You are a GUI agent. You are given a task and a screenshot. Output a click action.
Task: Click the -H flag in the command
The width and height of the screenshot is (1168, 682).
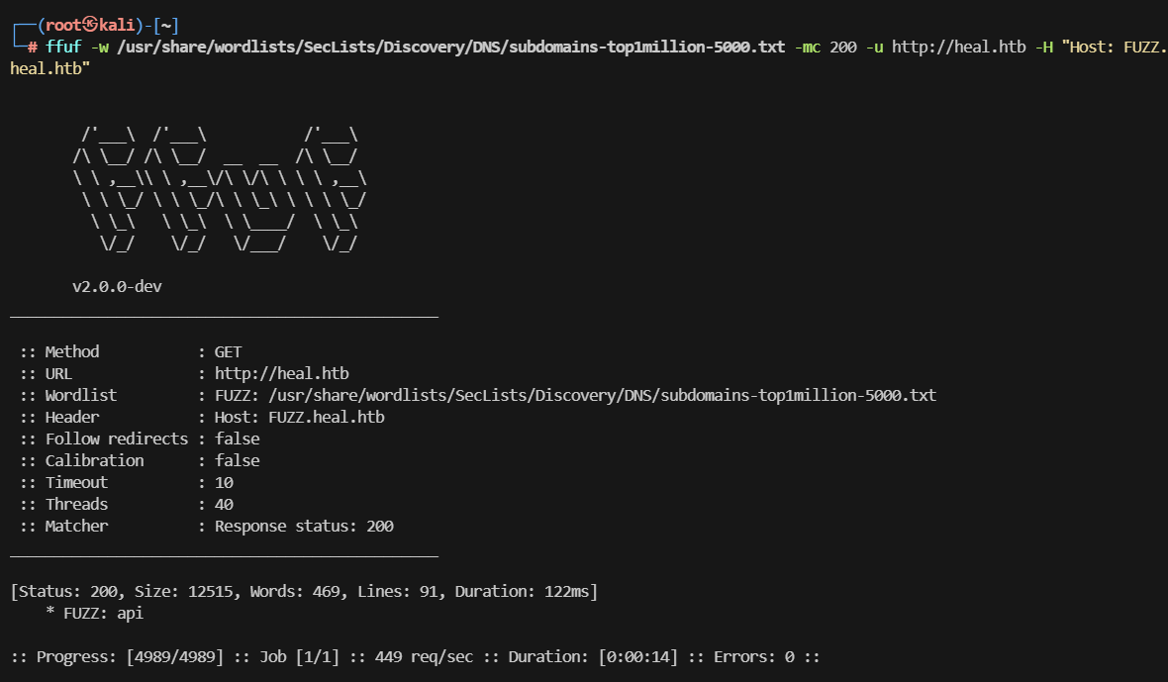1044,47
